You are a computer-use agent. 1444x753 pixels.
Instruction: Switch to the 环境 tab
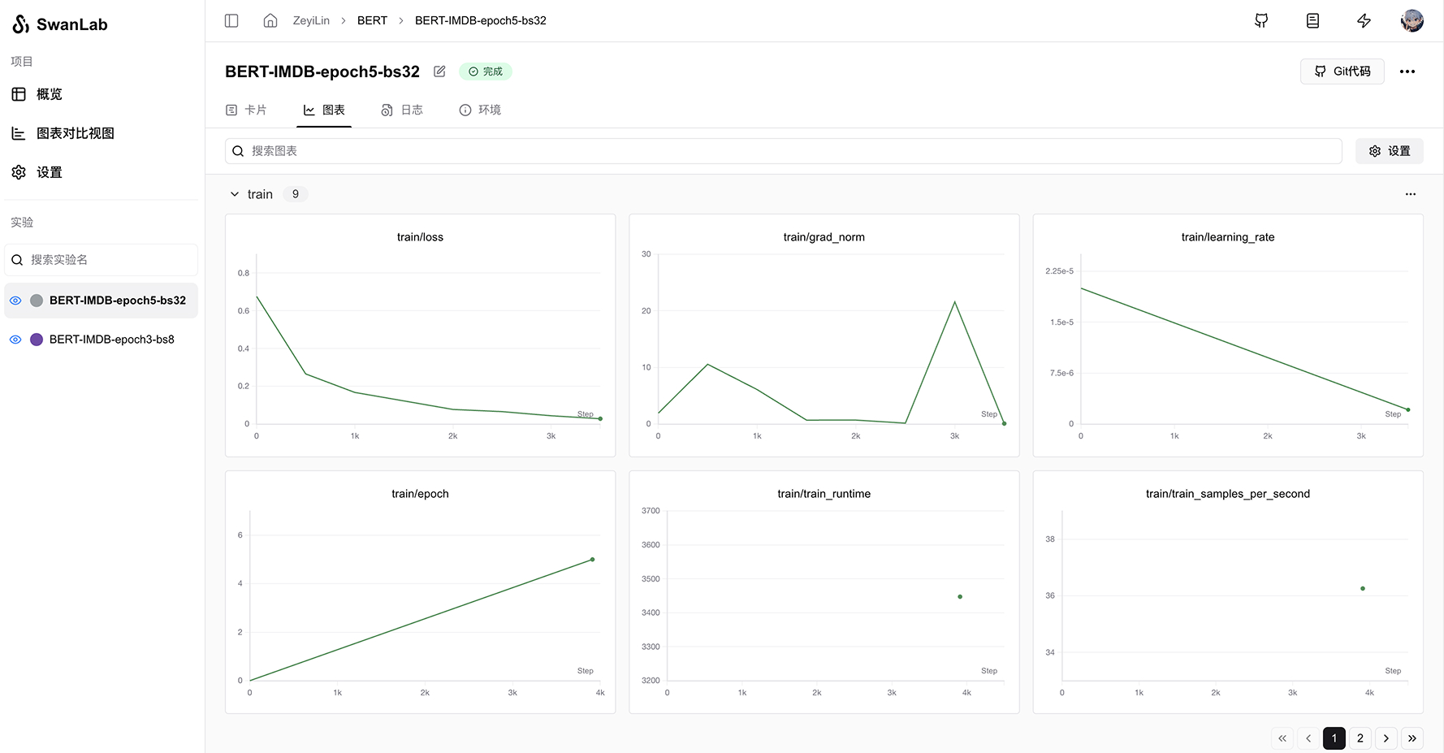[480, 110]
